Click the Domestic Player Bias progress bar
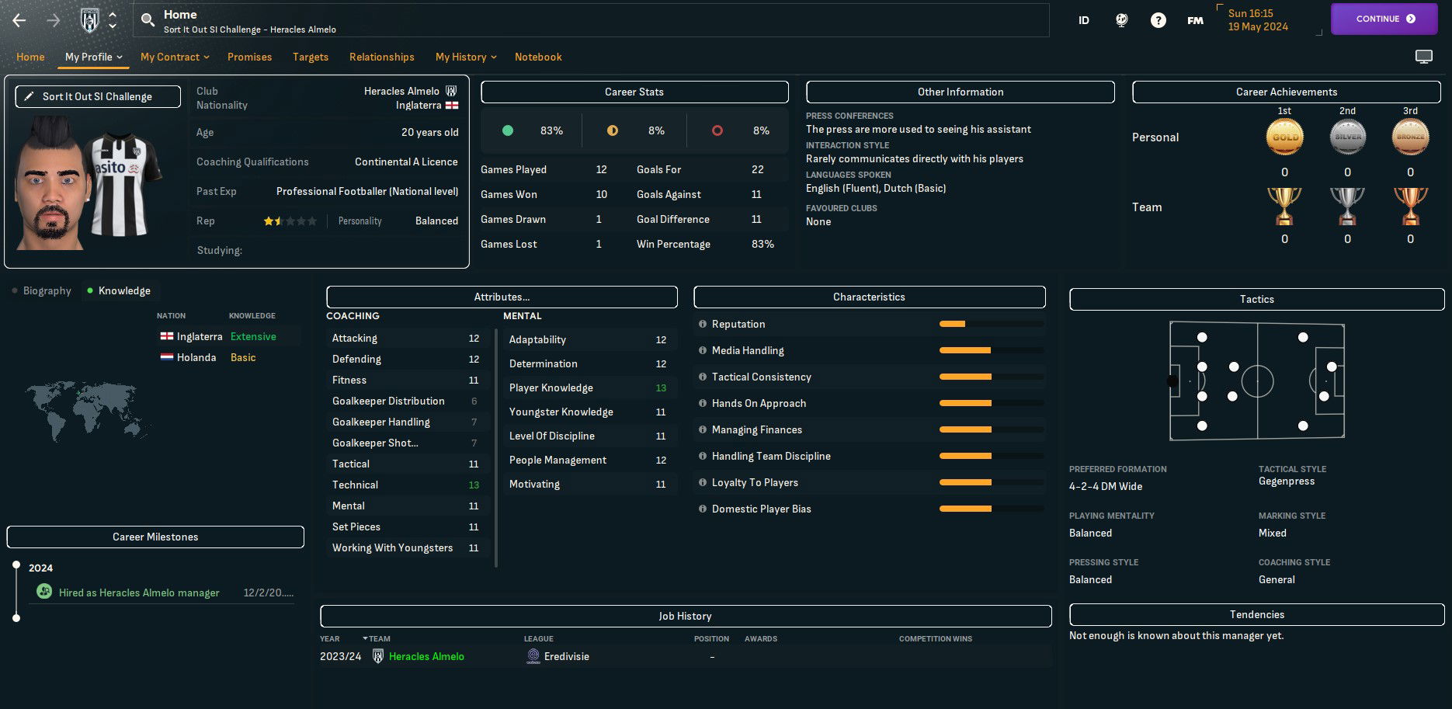The height and width of the screenshot is (709, 1452). click(992, 509)
